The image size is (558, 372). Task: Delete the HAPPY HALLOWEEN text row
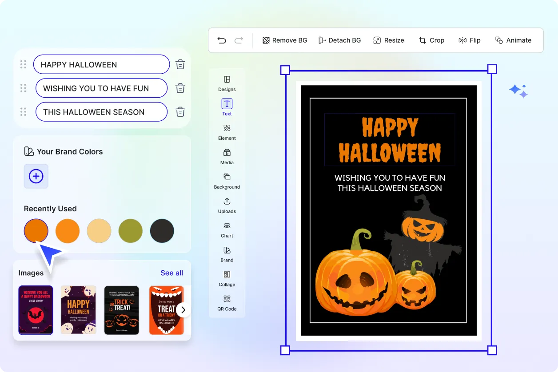[180, 64]
